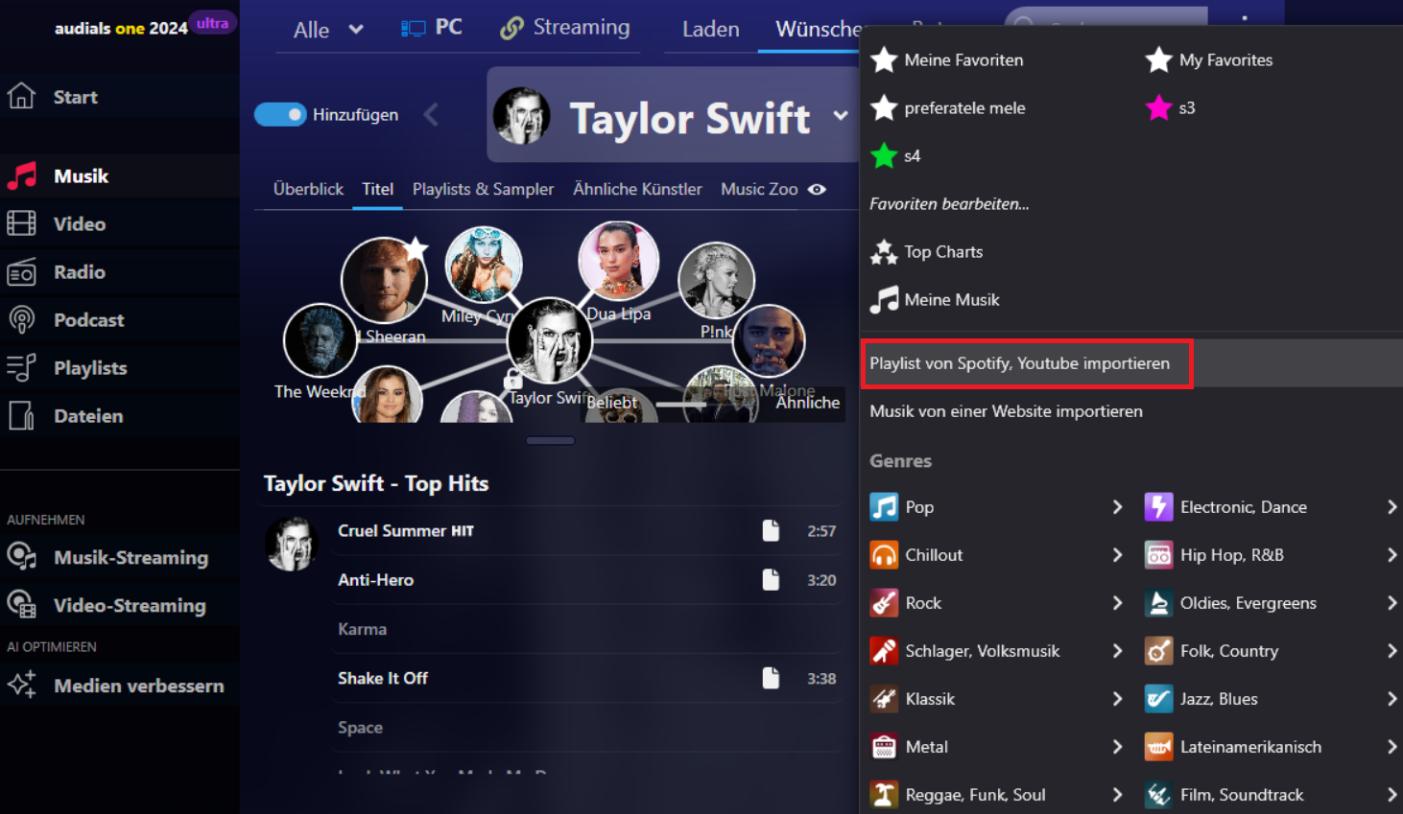The height and width of the screenshot is (814, 1403).
Task: Expand the Pop genre submenu arrow
Action: (x=1117, y=506)
